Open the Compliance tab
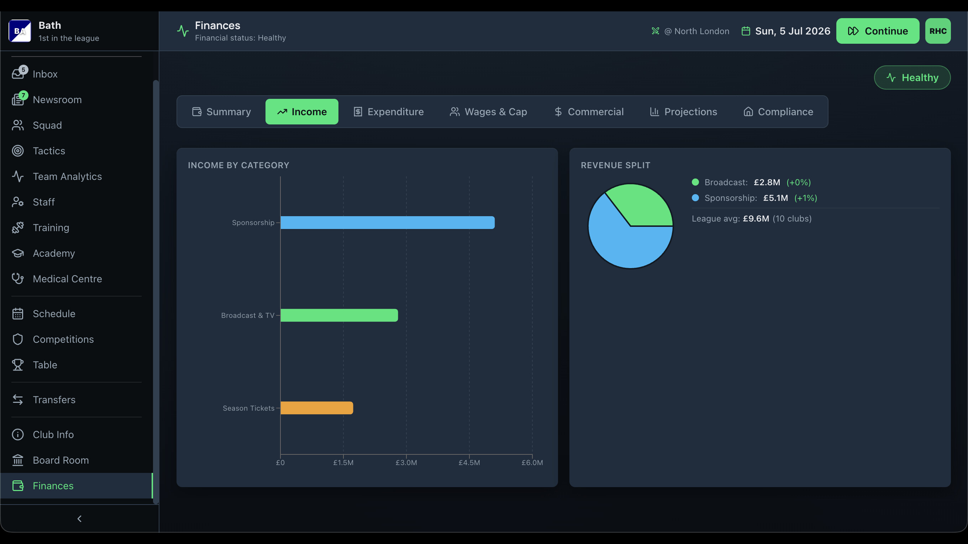968x544 pixels. pyautogui.click(x=778, y=112)
